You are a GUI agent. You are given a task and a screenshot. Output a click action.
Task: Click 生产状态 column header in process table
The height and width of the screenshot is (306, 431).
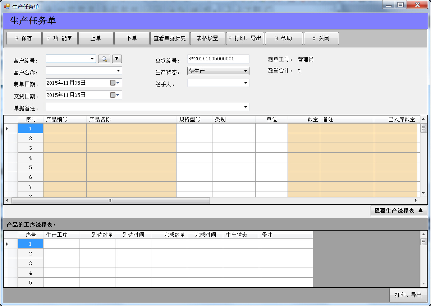click(241, 235)
